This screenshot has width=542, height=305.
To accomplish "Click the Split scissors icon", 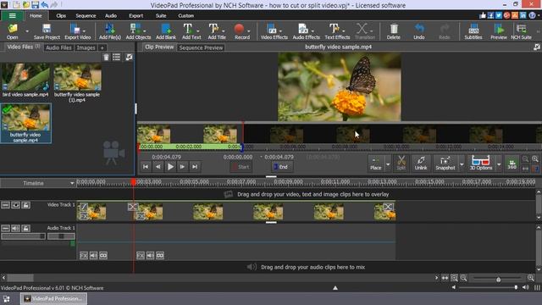I will click(x=401, y=163).
